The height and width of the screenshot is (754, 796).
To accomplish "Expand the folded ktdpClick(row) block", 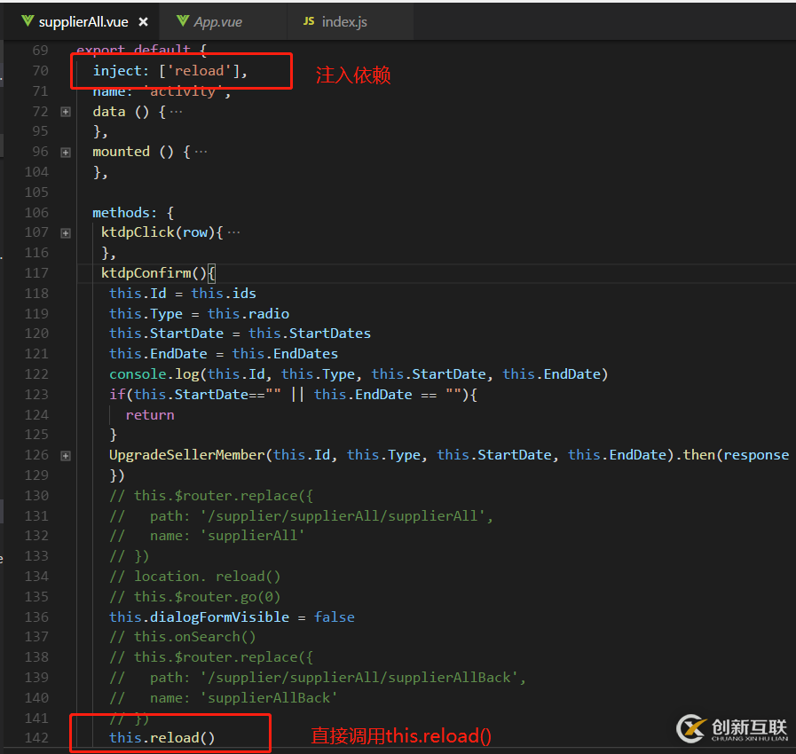I will (x=66, y=233).
